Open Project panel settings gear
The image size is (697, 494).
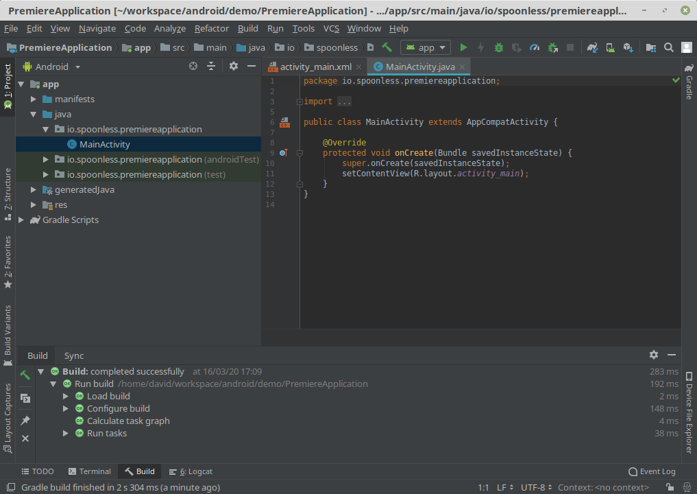pos(234,67)
